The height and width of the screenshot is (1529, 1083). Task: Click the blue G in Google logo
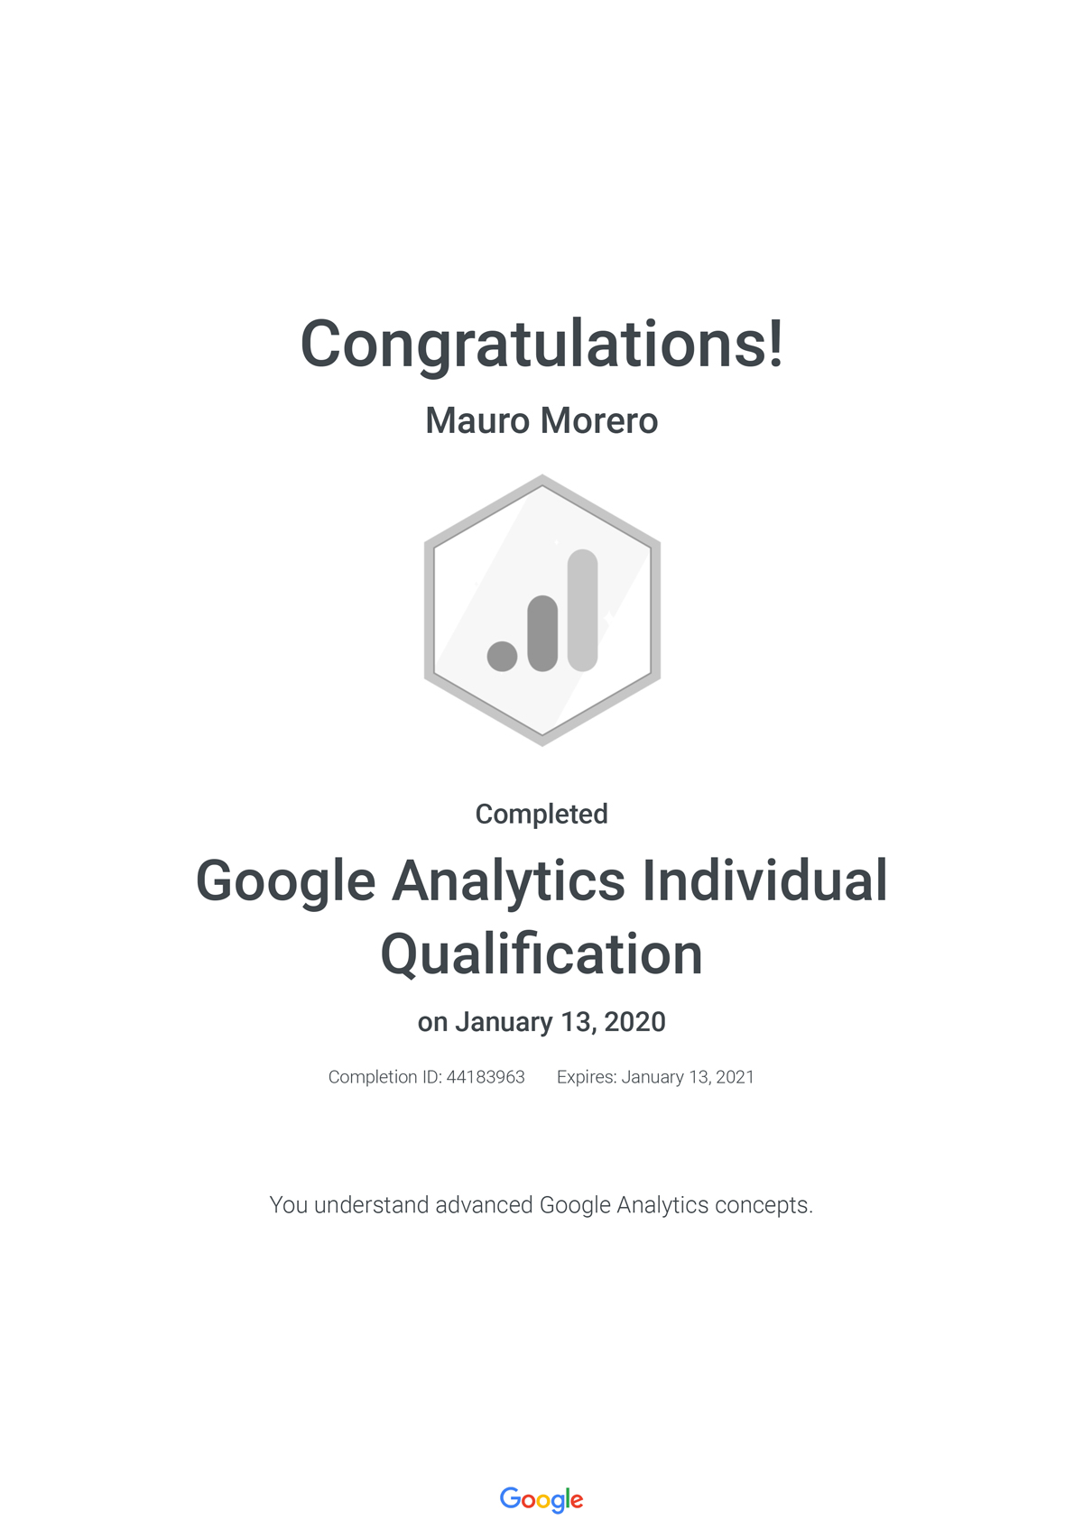tap(511, 1497)
